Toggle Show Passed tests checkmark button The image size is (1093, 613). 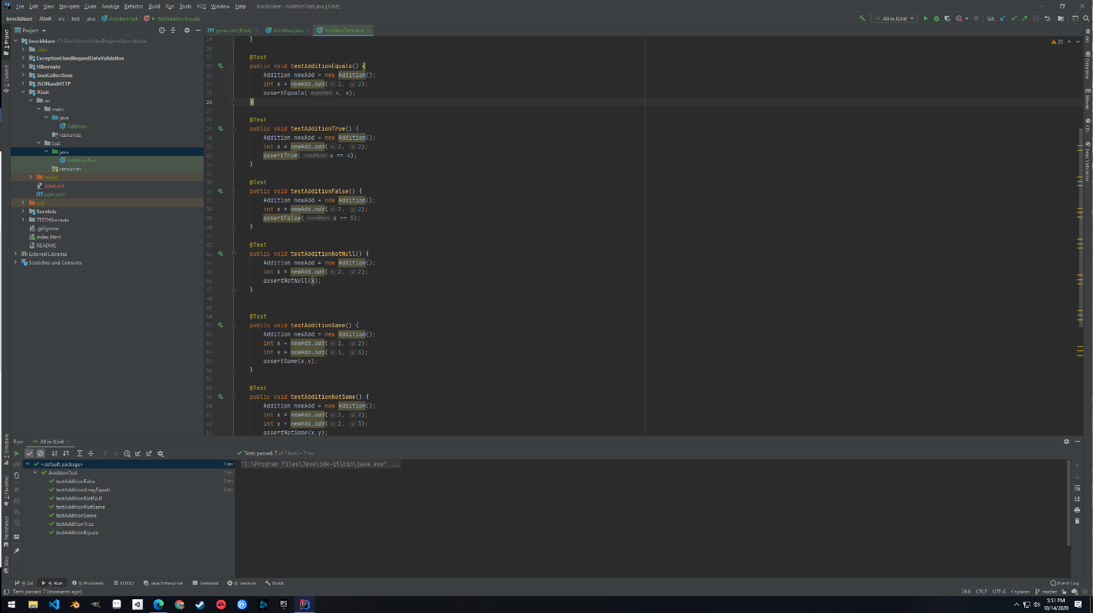click(30, 453)
